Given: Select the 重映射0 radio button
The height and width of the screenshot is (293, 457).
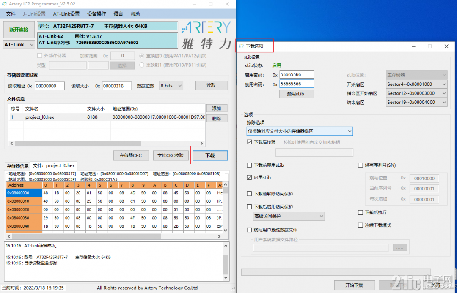Looking at the screenshot, I should tap(142, 56).
